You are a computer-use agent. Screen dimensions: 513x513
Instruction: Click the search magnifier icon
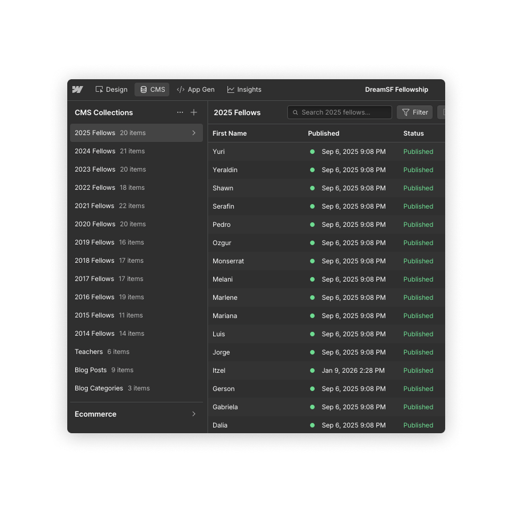(x=295, y=112)
